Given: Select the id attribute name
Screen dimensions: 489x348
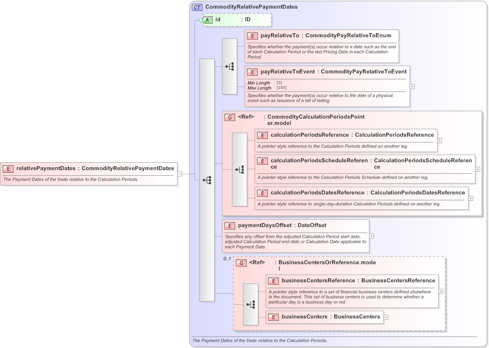Looking at the screenshot, I should (218, 19).
